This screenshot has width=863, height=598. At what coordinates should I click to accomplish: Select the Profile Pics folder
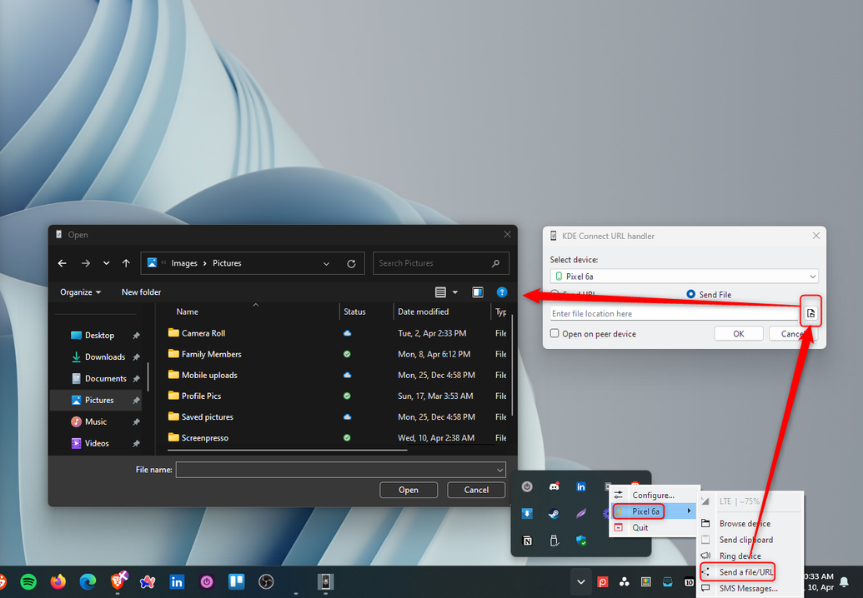tap(202, 396)
